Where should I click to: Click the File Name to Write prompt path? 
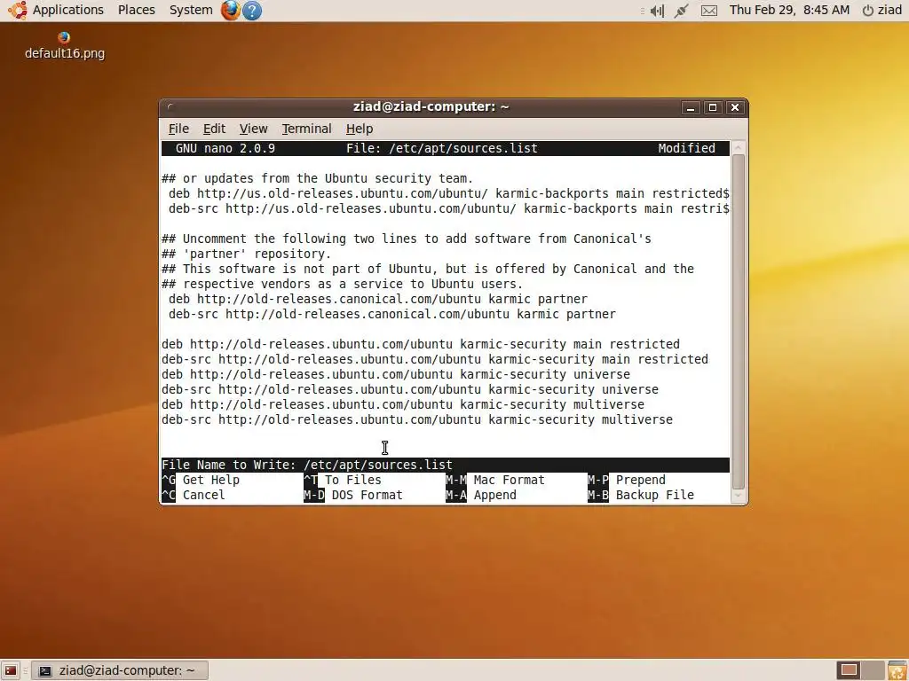pos(378,465)
